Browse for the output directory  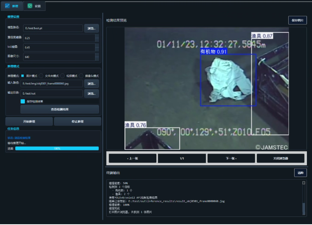pyautogui.click(x=92, y=94)
